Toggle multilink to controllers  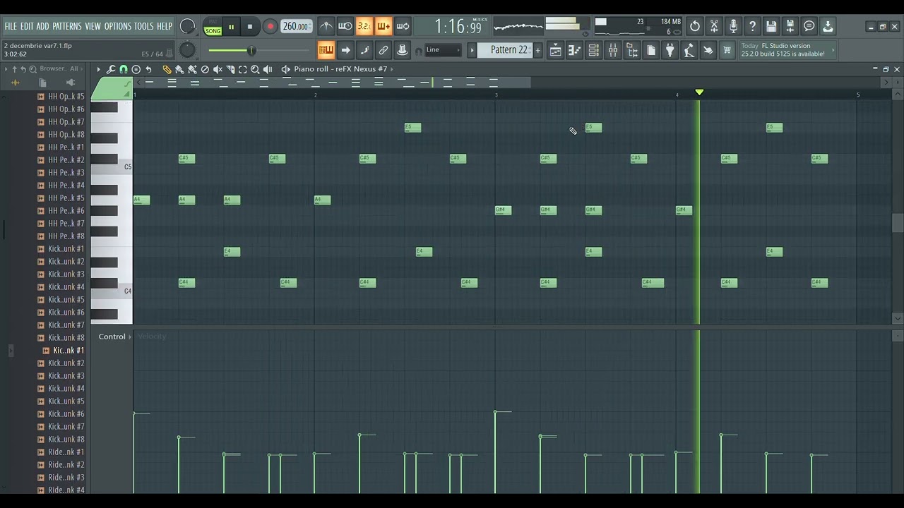coord(383,50)
